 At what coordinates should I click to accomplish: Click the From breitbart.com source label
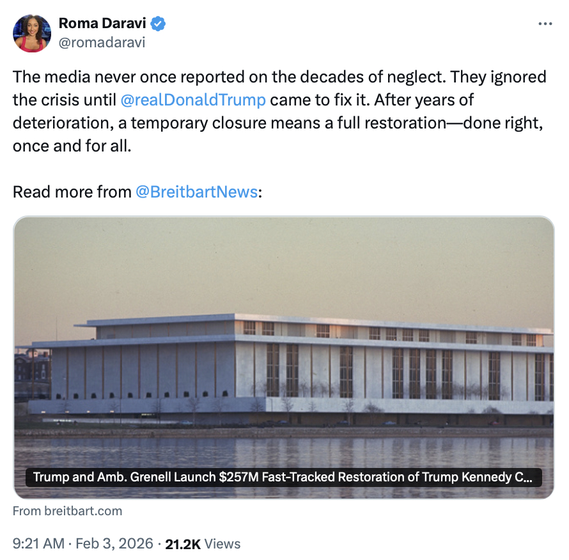(x=67, y=511)
